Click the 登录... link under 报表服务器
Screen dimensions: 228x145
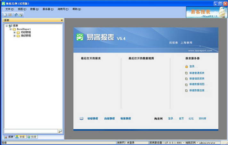click(x=193, y=67)
